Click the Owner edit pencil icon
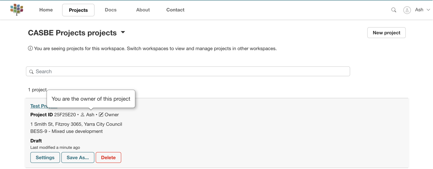This screenshot has width=433, height=169. (101, 115)
